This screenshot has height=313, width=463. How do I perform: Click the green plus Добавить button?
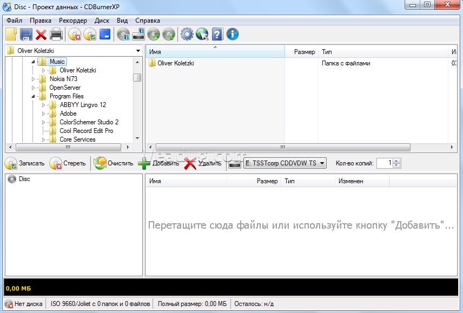click(158, 163)
